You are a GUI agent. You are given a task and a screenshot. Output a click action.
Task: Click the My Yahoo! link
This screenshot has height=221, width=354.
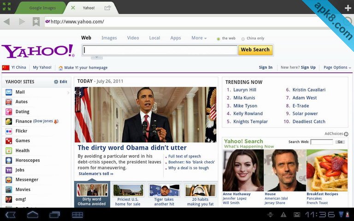tap(42, 67)
